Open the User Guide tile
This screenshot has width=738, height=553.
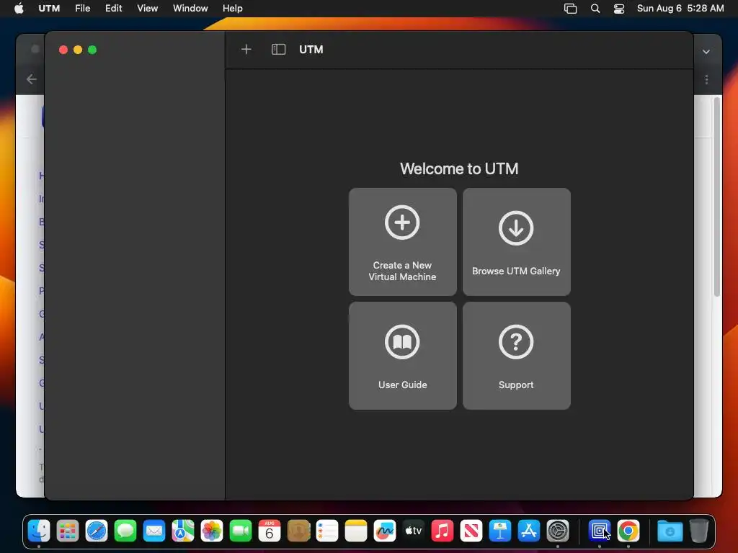[402, 356]
